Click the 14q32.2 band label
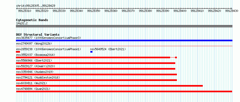 pyautogui.click(x=22, y=23)
